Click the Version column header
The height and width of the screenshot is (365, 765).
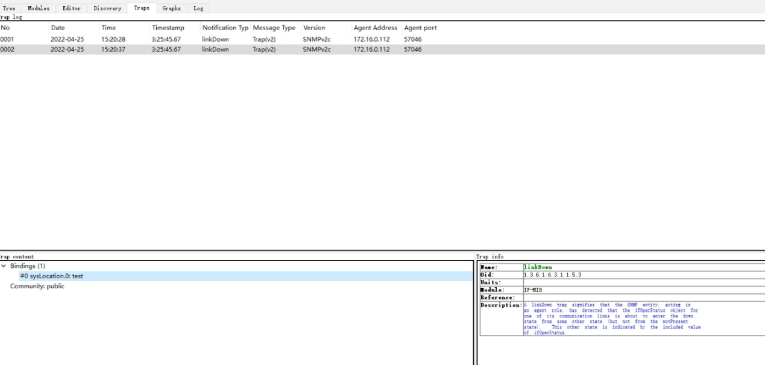coord(314,28)
